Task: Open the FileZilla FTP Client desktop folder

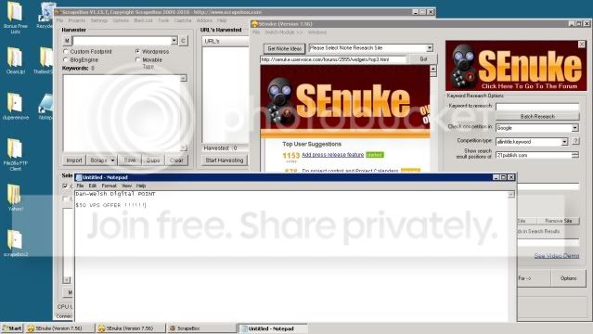Action: click(x=15, y=154)
